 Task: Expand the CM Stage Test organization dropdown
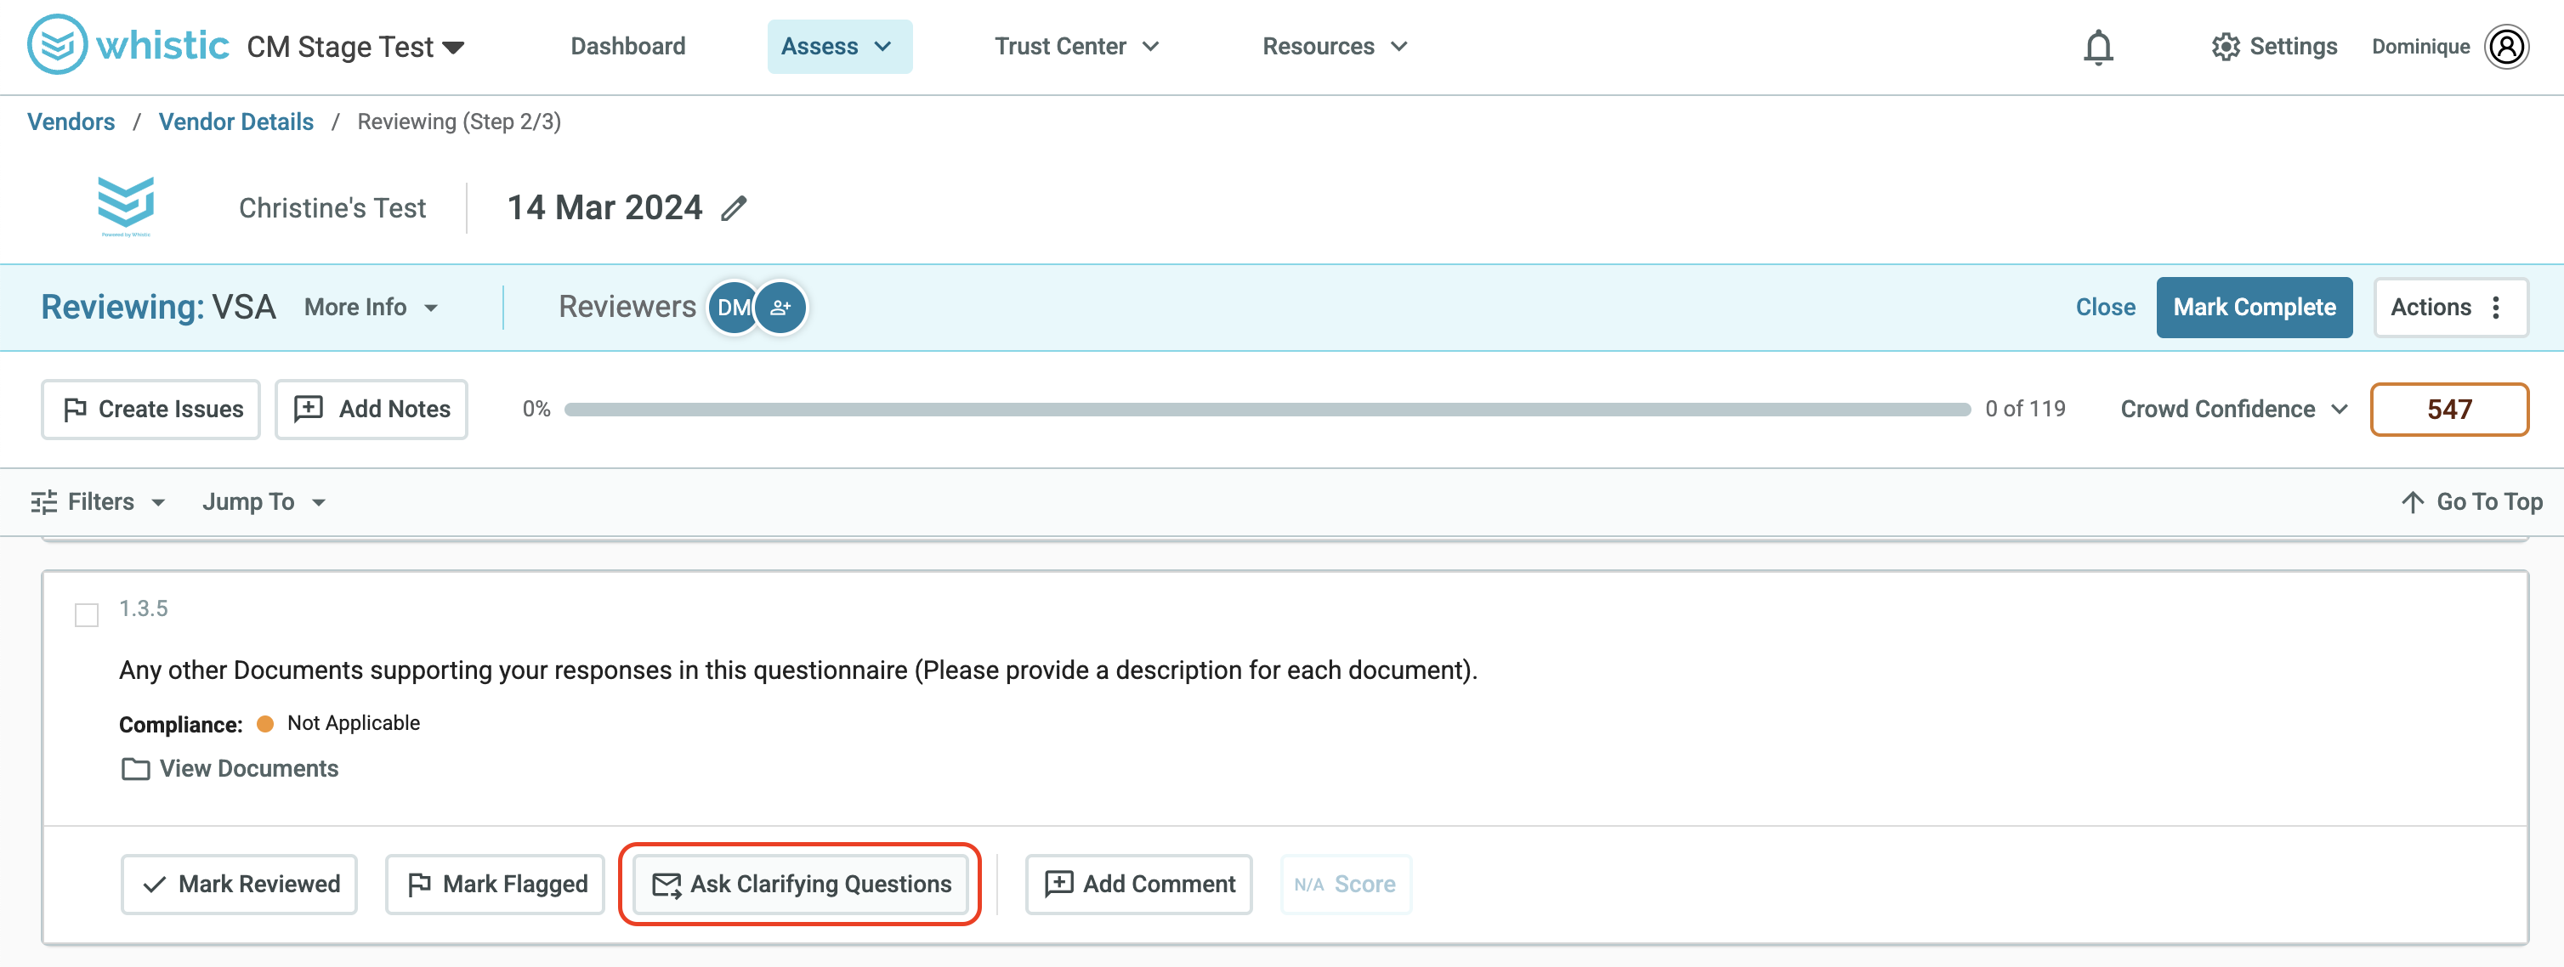[355, 47]
